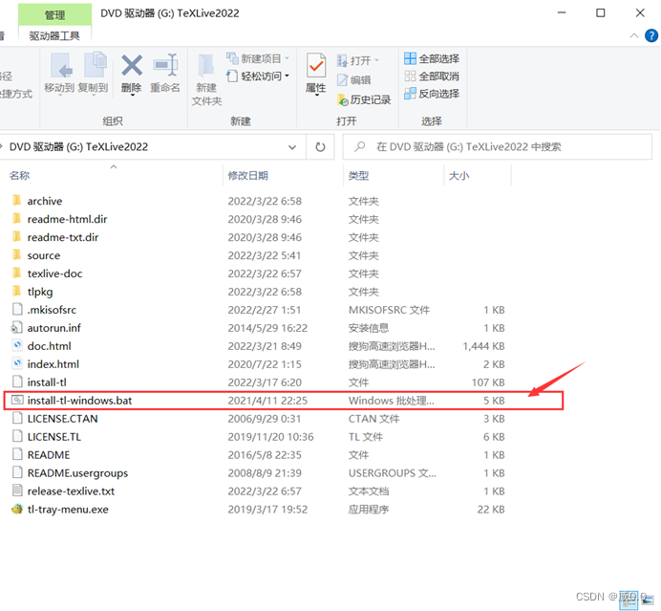Click details view icon at bottom right
661x611 pixels.
tap(629, 600)
